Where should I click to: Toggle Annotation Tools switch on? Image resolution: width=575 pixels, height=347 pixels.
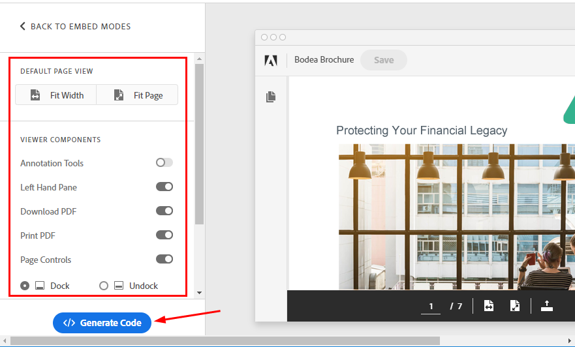coord(164,162)
